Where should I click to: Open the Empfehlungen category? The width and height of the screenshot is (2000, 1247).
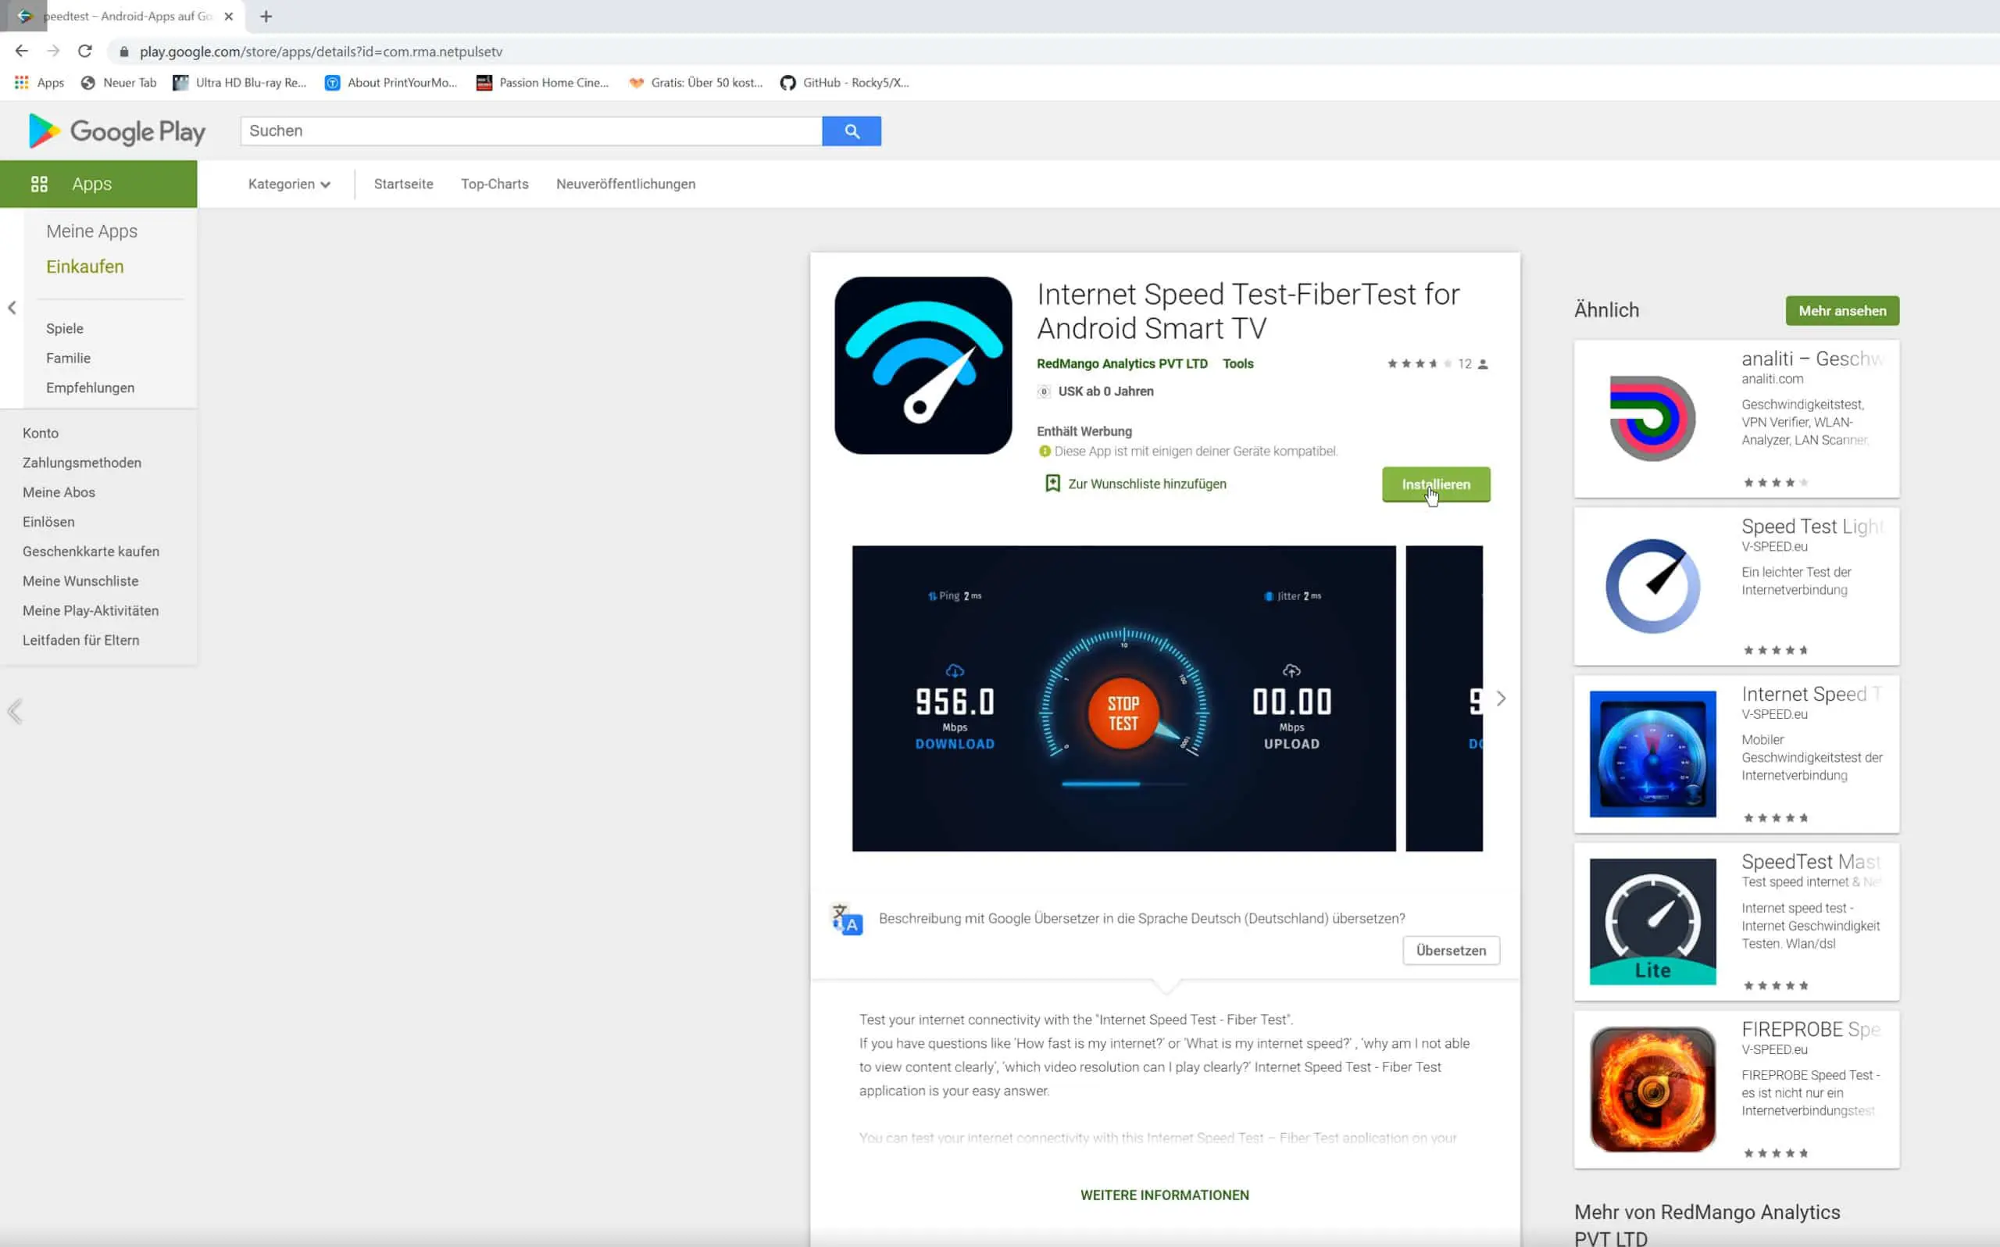pyautogui.click(x=90, y=388)
